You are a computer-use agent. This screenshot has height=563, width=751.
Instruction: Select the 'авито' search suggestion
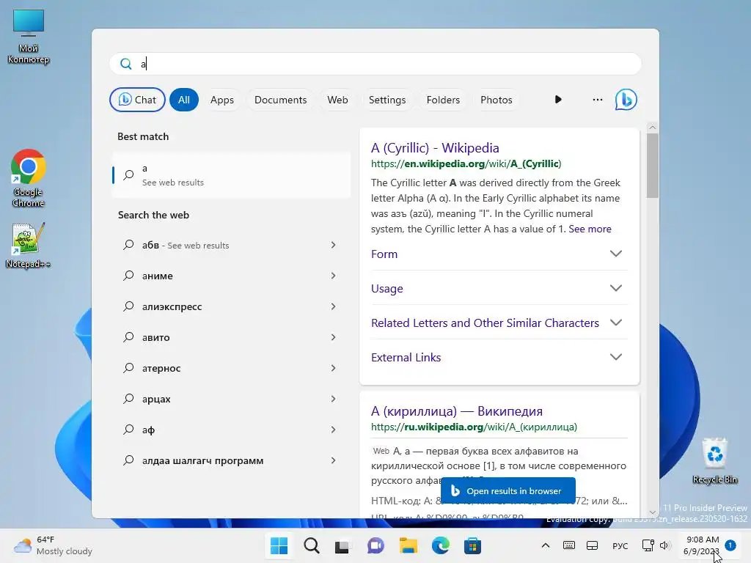click(x=231, y=337)
